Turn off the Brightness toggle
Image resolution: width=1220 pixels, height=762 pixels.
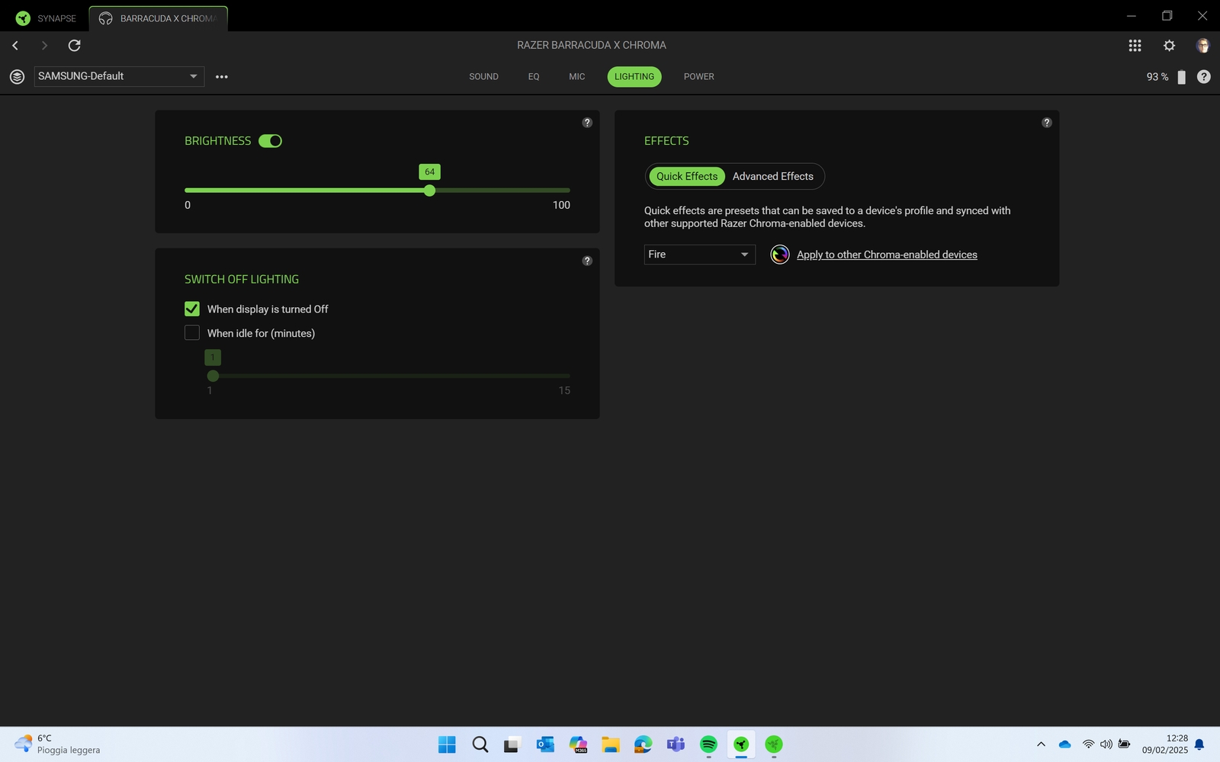270,141
